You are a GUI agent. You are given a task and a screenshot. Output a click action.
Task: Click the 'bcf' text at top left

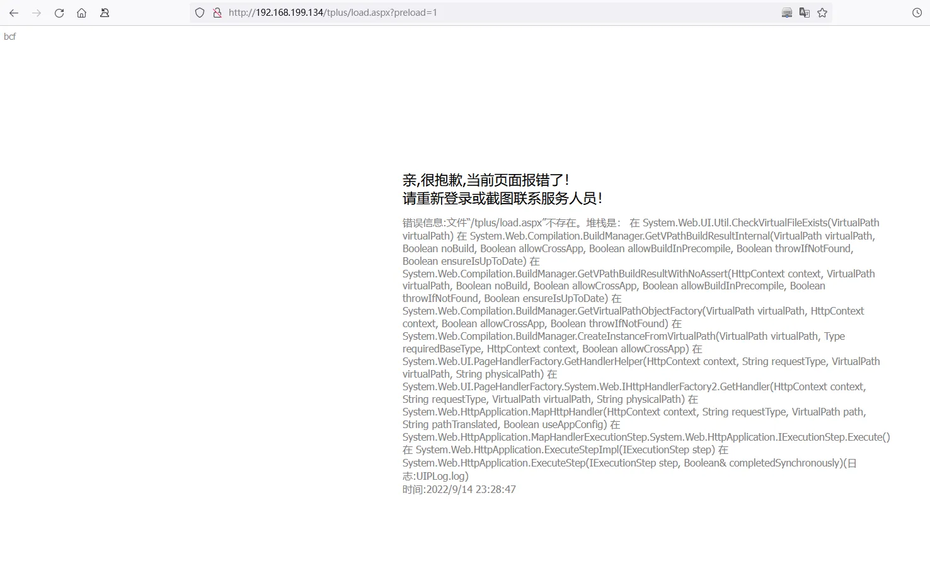pos(10,36)
